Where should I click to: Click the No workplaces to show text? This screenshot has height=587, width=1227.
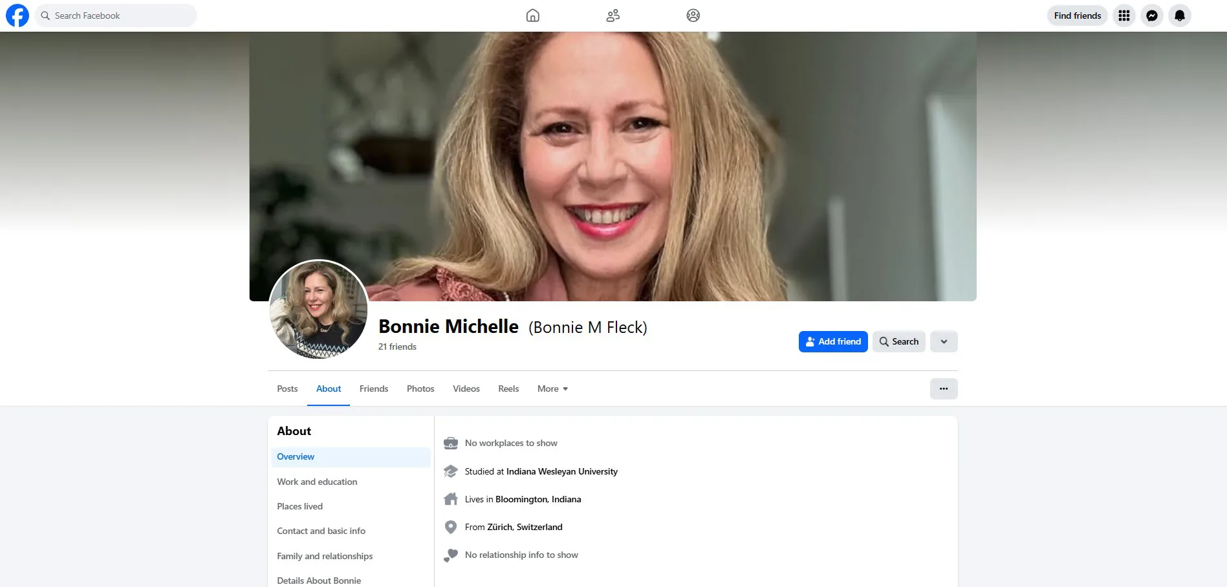[511, 443]
